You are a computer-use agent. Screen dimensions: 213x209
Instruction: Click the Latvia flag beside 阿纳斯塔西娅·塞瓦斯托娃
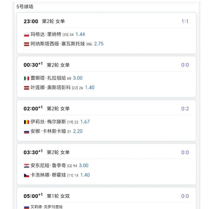coord(26,44)
